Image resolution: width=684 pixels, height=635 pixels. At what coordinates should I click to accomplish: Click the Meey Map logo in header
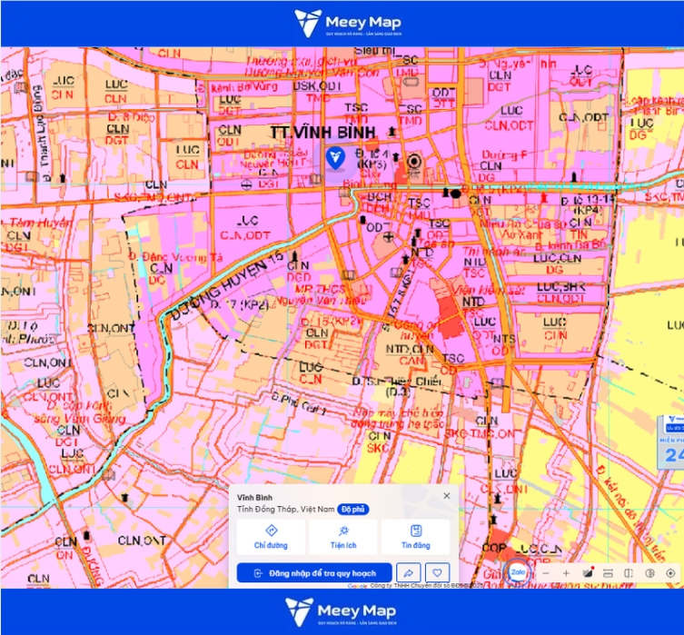click(348, 23)
